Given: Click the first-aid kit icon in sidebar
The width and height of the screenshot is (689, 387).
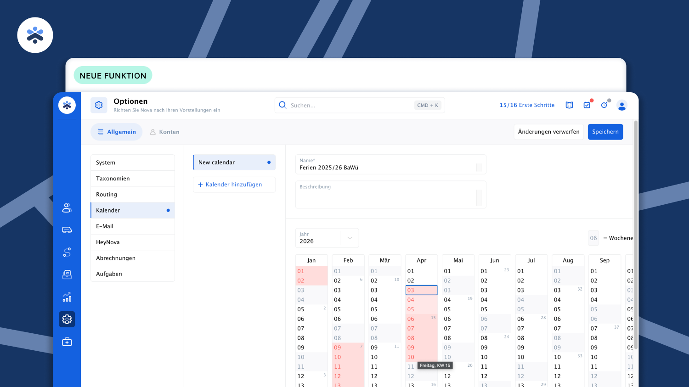Looking at the screenshot, I should point(67,342).
